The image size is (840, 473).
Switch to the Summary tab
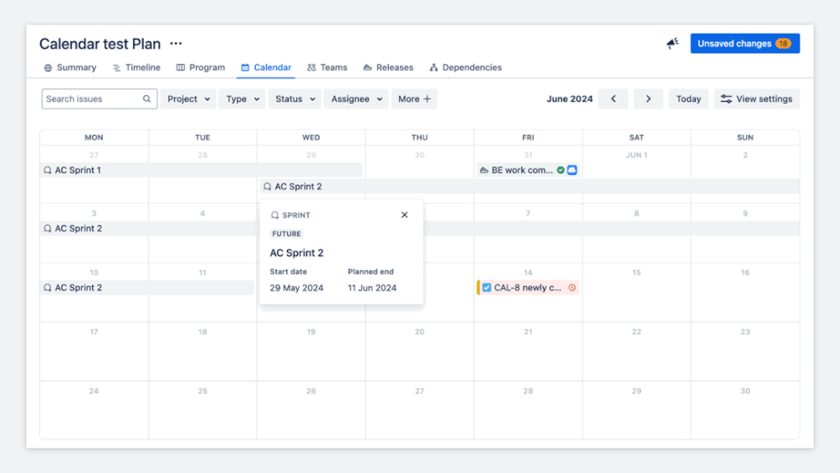pos(70,67)
